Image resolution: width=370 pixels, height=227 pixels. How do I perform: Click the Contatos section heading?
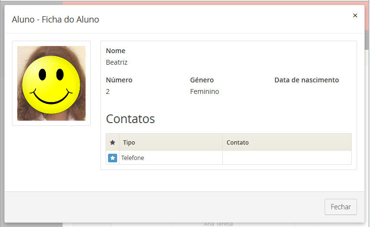[x=130, y=119]
